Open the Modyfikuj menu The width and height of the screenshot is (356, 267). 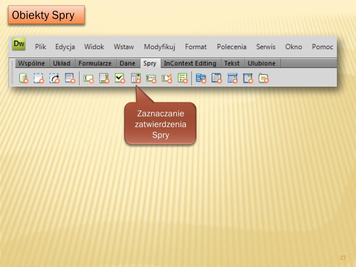[159, 47]
